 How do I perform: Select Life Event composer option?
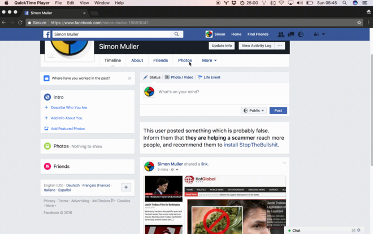coord(209,77)
